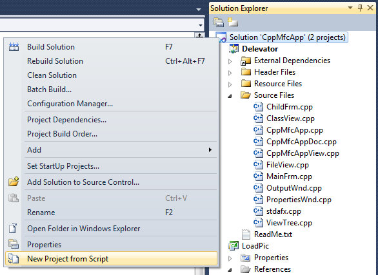Select CppMfcAppView.cpp in the tree

(303, 153)
